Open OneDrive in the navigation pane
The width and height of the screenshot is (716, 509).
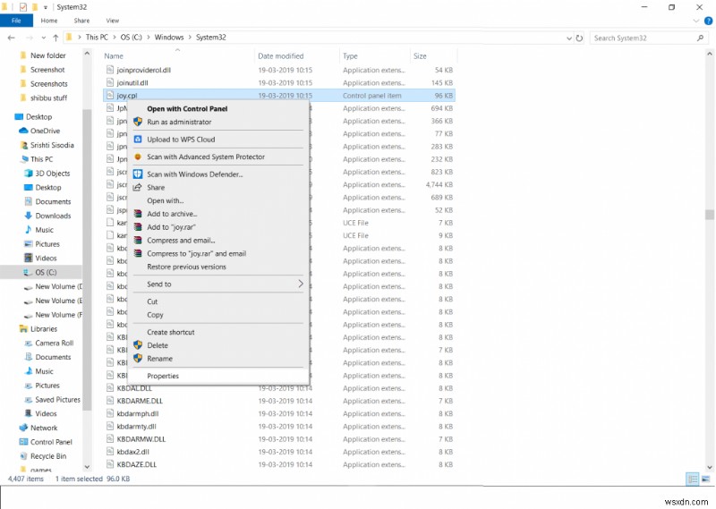pyautogui.click(x=46, y=131)
